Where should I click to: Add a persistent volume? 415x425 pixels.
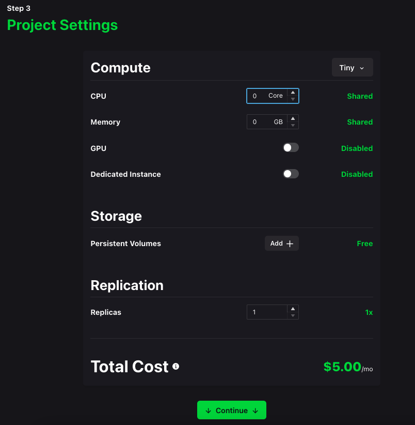pyautogui.click(x=281, y=244)
